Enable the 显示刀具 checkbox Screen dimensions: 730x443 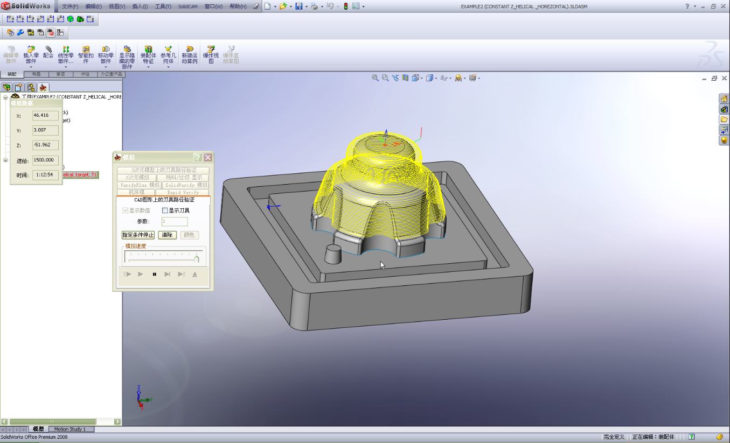tap(165, 210)
